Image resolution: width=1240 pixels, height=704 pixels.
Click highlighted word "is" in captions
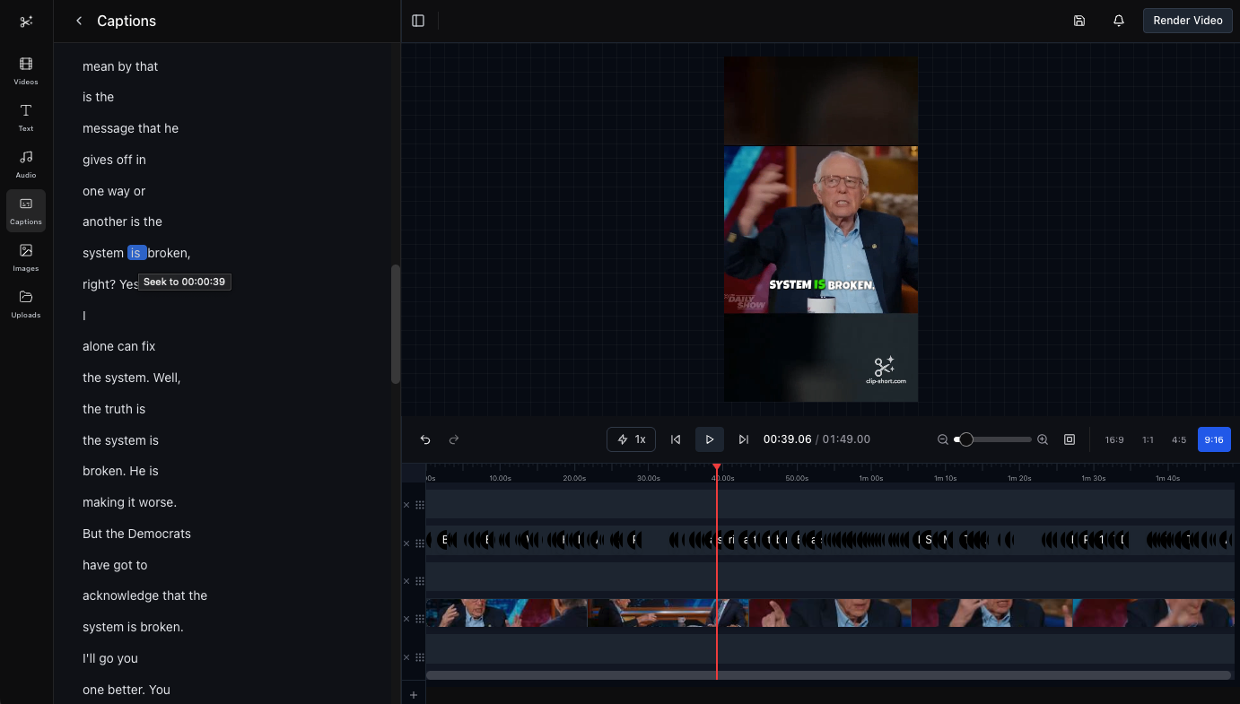coord(135,253)
